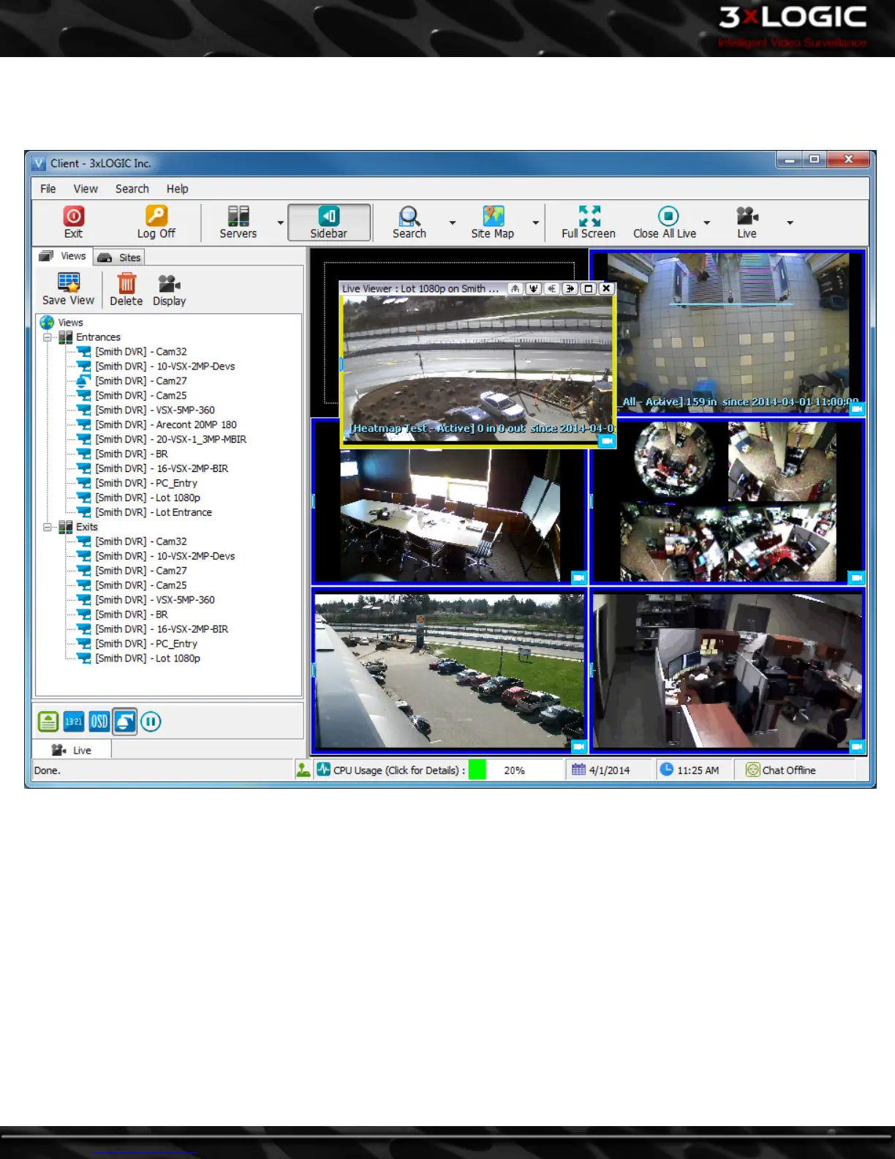Screen dimensions: 895x1159
Task: Toggle the Sidebar toolbar button
Action: (329, 222)
